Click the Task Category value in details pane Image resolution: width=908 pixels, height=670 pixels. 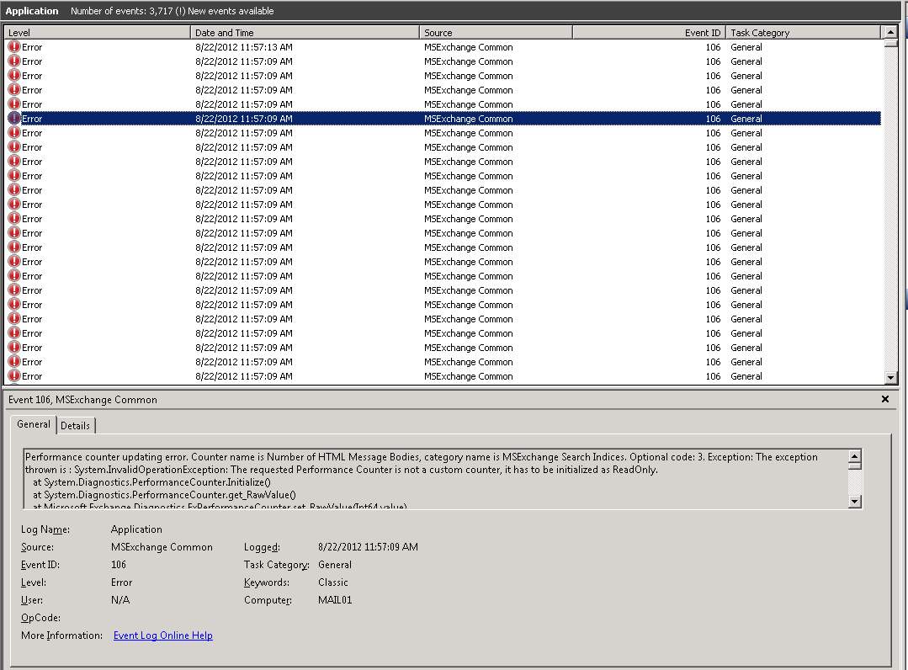click(x=335, y=565)
